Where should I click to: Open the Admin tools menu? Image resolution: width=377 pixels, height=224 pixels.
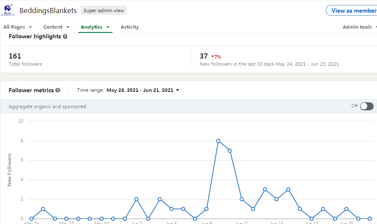pos(360,27)
